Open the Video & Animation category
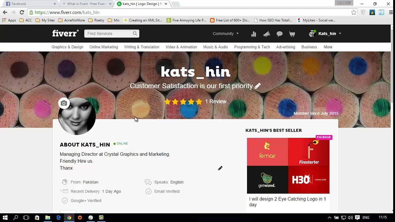The height and width of the screenshot is (222, 395). click(x=181, y=47)
